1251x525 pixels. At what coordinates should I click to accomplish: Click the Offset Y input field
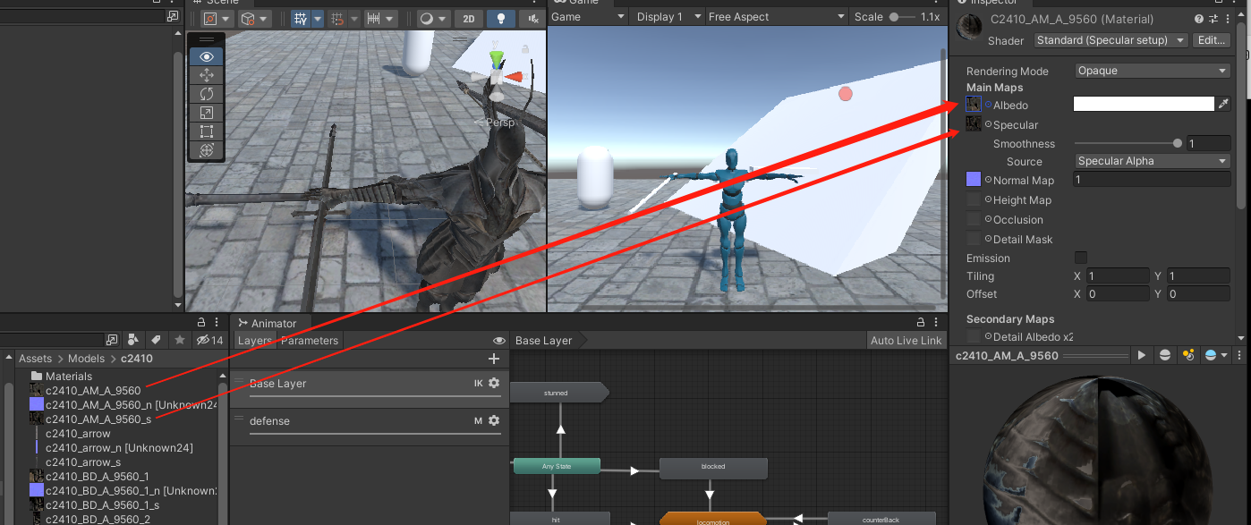[x=1197, y=294]
